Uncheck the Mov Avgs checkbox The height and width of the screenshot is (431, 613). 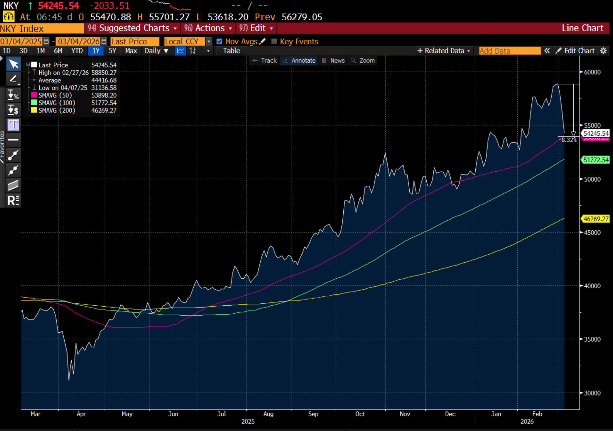coord(219,41)
